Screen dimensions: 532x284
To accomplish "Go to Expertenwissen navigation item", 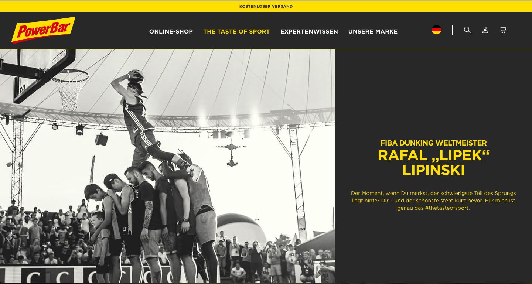I will (x=309, y=32).
